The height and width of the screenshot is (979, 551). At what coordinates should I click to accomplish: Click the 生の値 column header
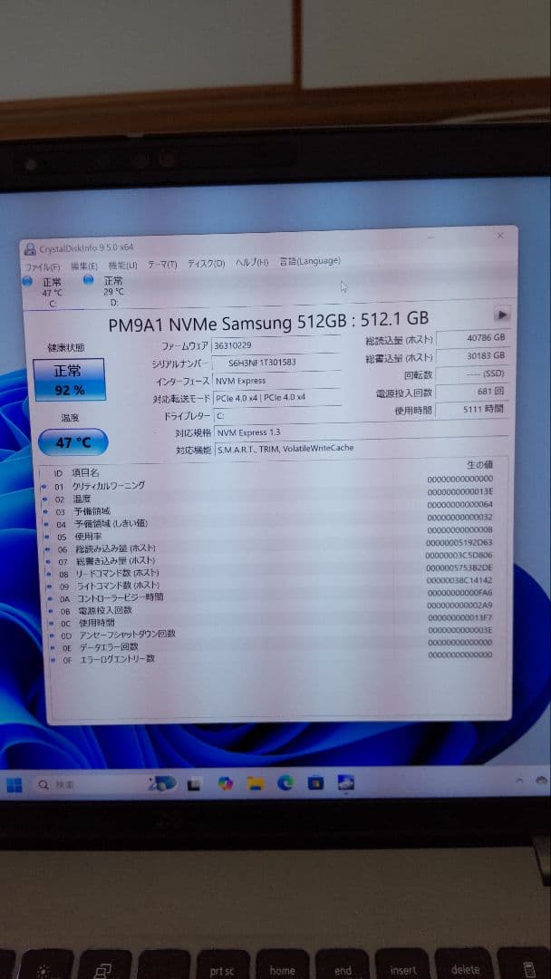pos(479,464)
